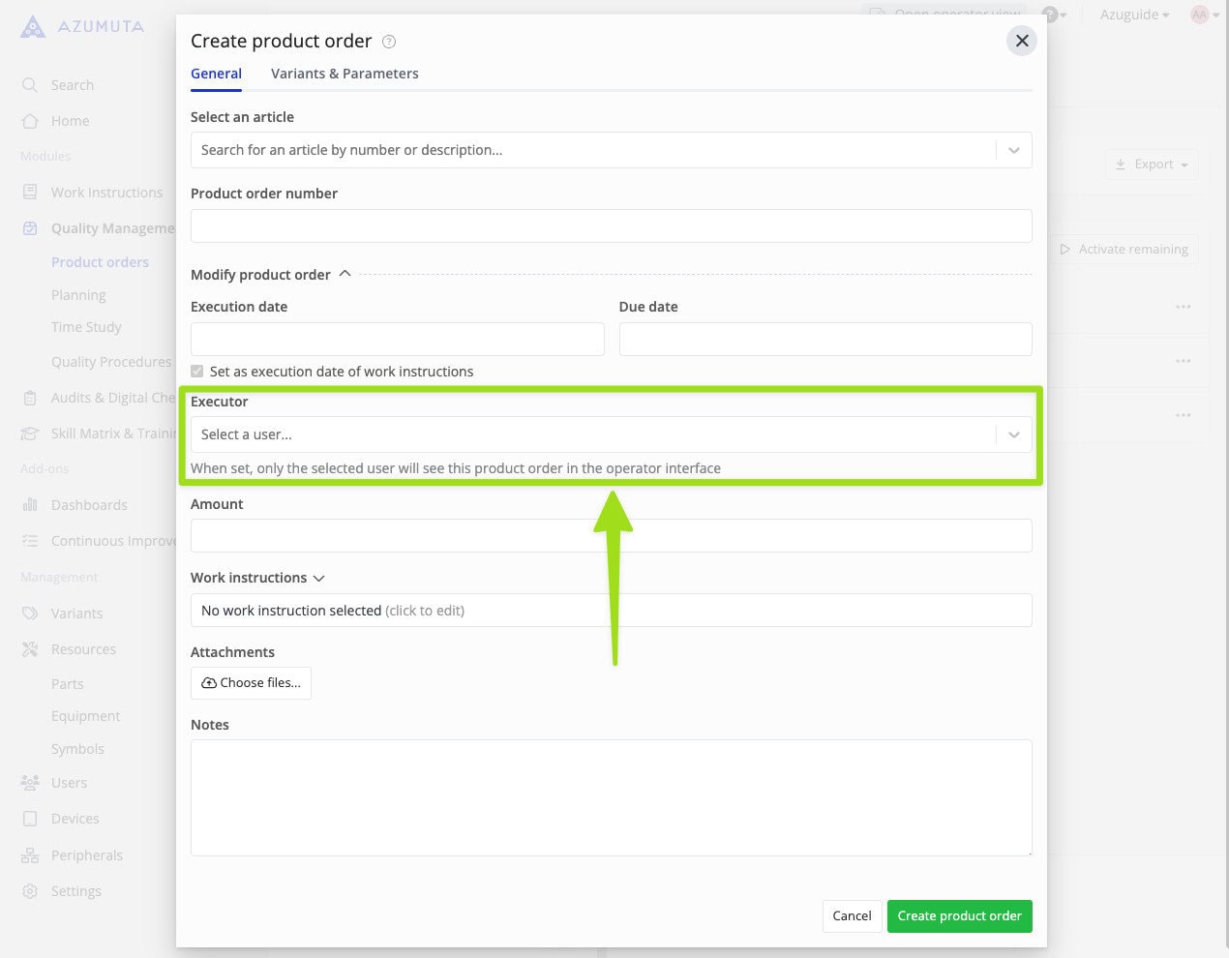Open the article search dropdown arrow
Image resolution: width=1229 pixels, height=958 pixels.
[x=1014, y=150]
